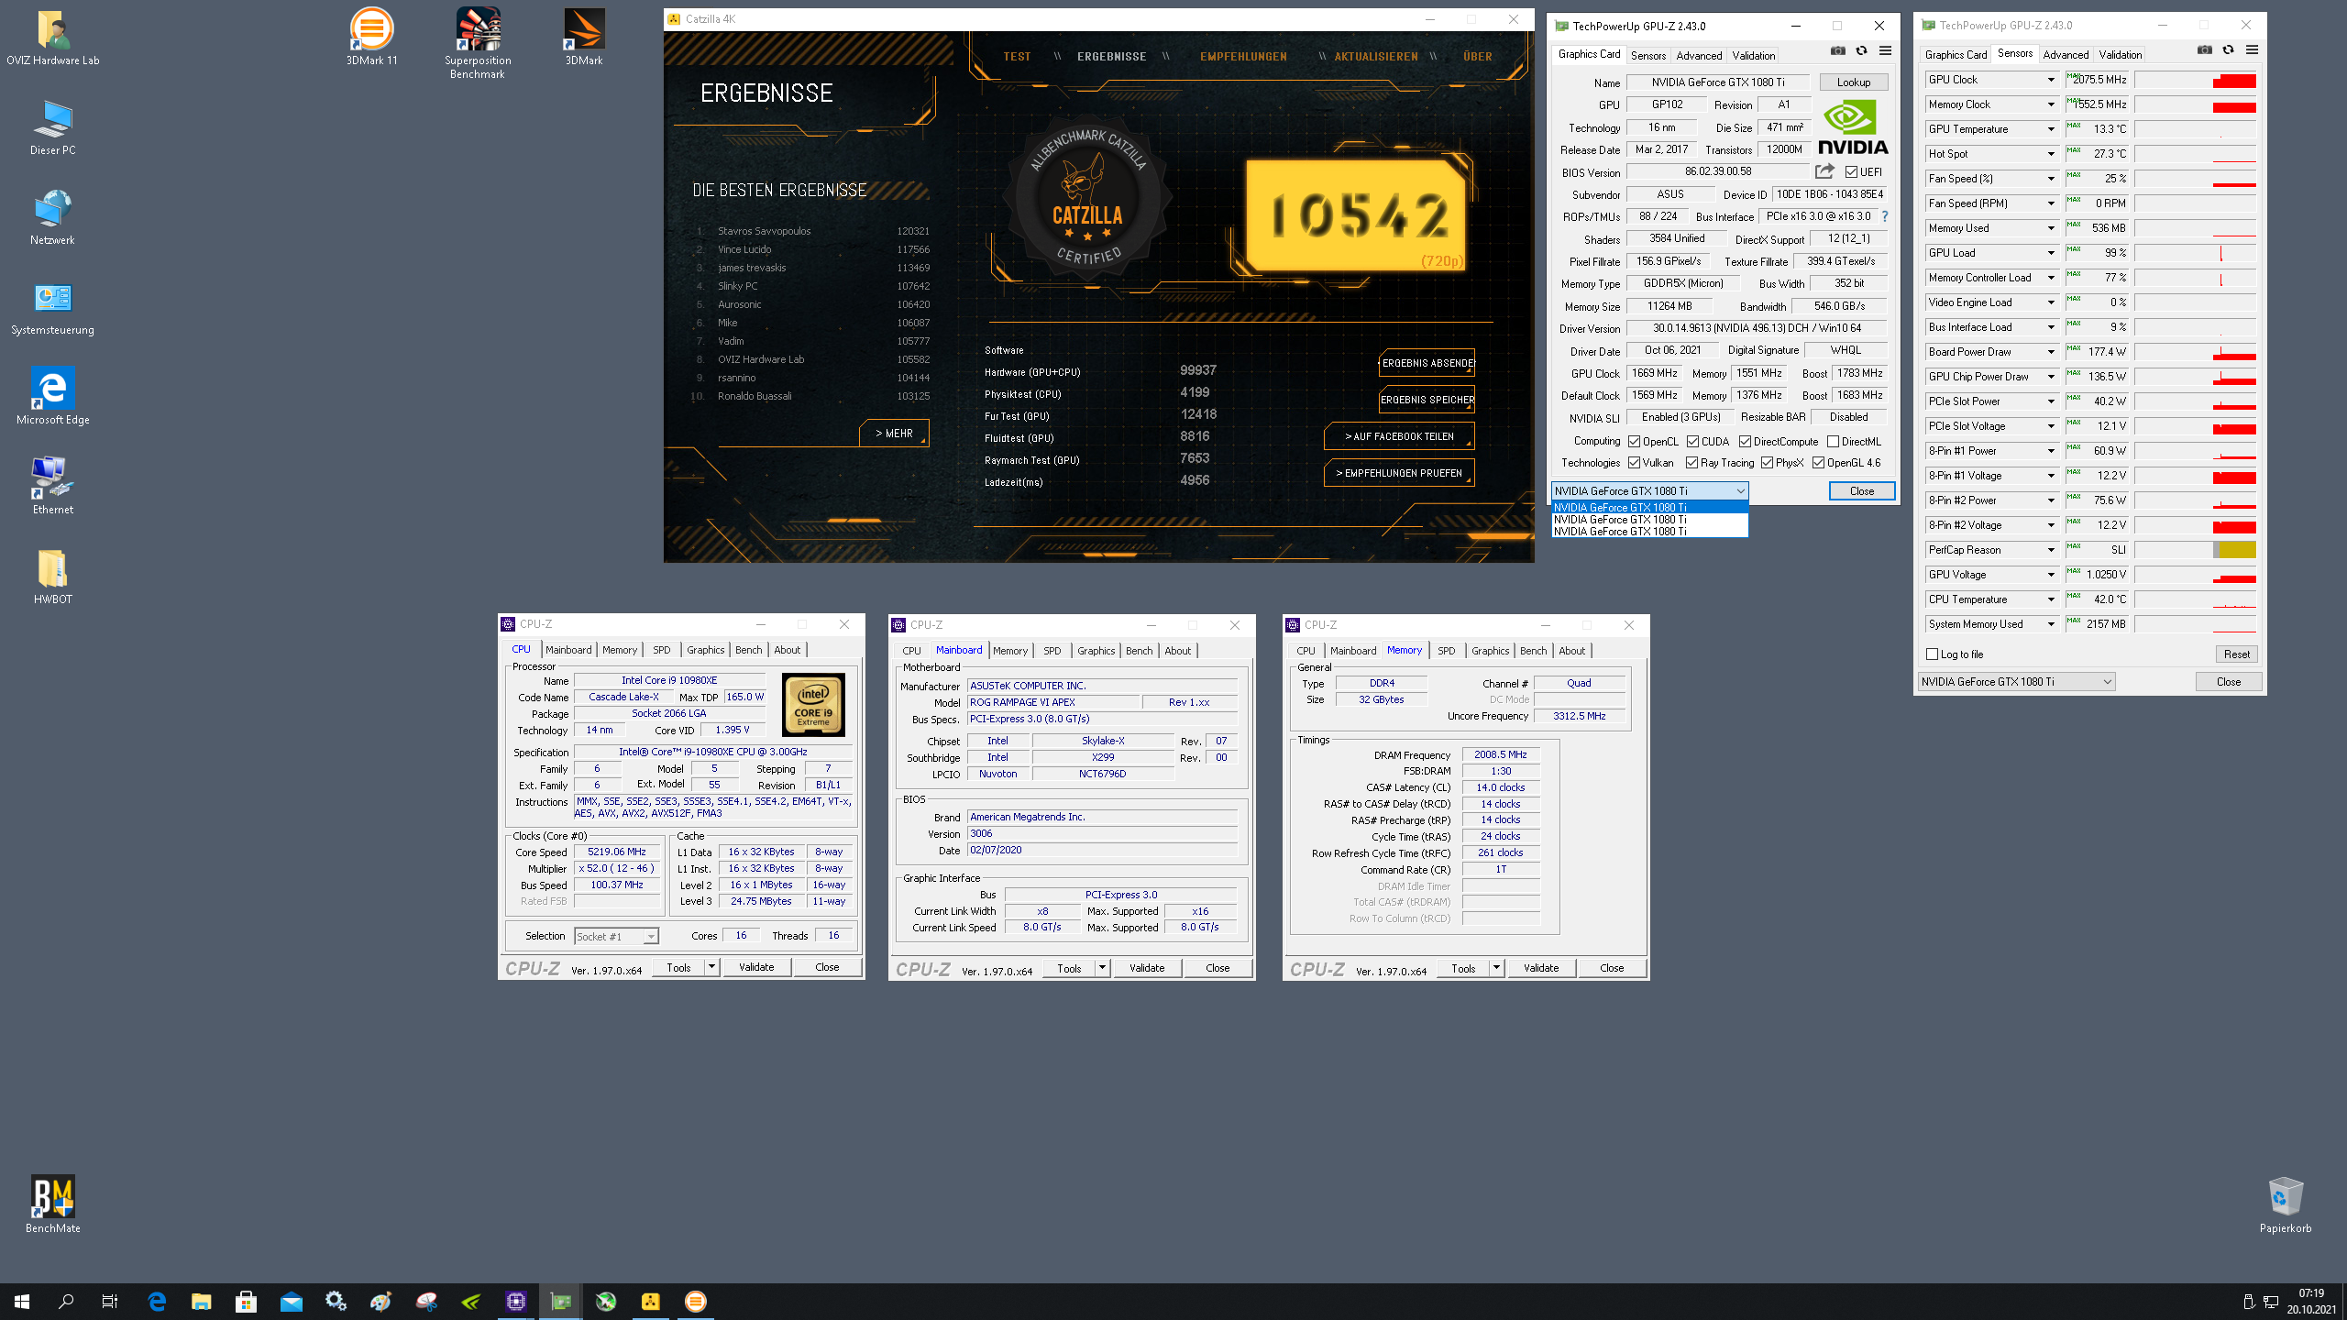Screen dimensions: 2347x1320
Task: Launch the Microsoft Edge desktop shortcut
Action: pos(52,398)
